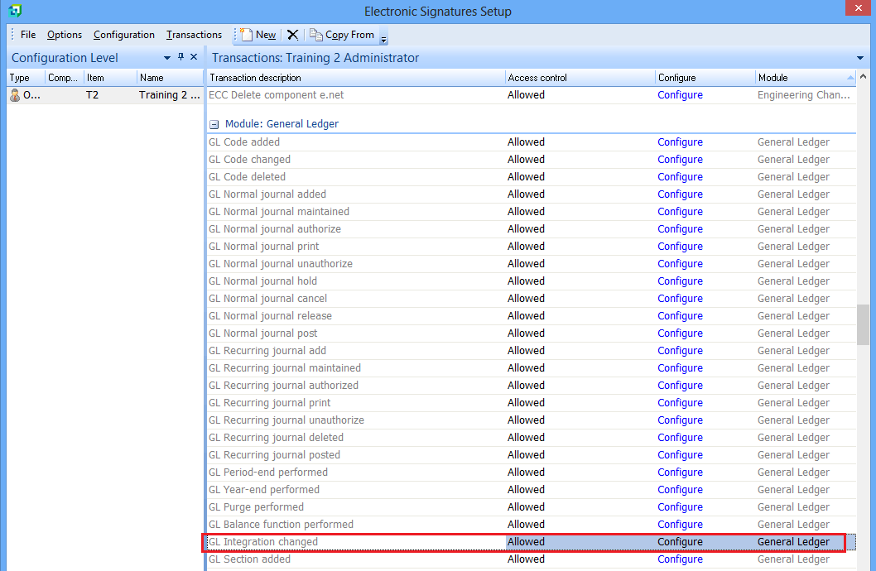Click the application icon in title bar

[x=13, y=11]
